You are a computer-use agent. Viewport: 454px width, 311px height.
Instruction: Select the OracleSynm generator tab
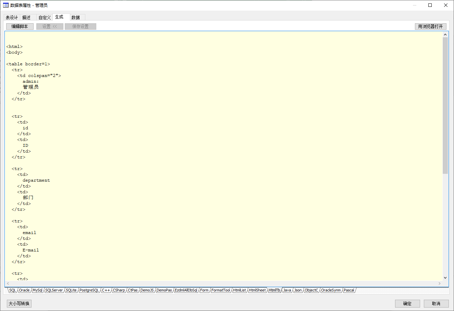click(x=331, y=290)
